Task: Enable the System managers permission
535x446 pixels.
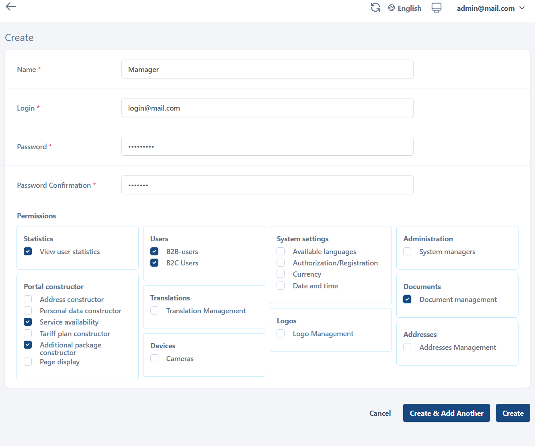Action: [x=407, y=252]
